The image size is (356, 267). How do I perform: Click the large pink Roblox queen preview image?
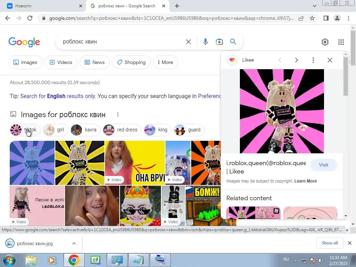click(282, 111)
